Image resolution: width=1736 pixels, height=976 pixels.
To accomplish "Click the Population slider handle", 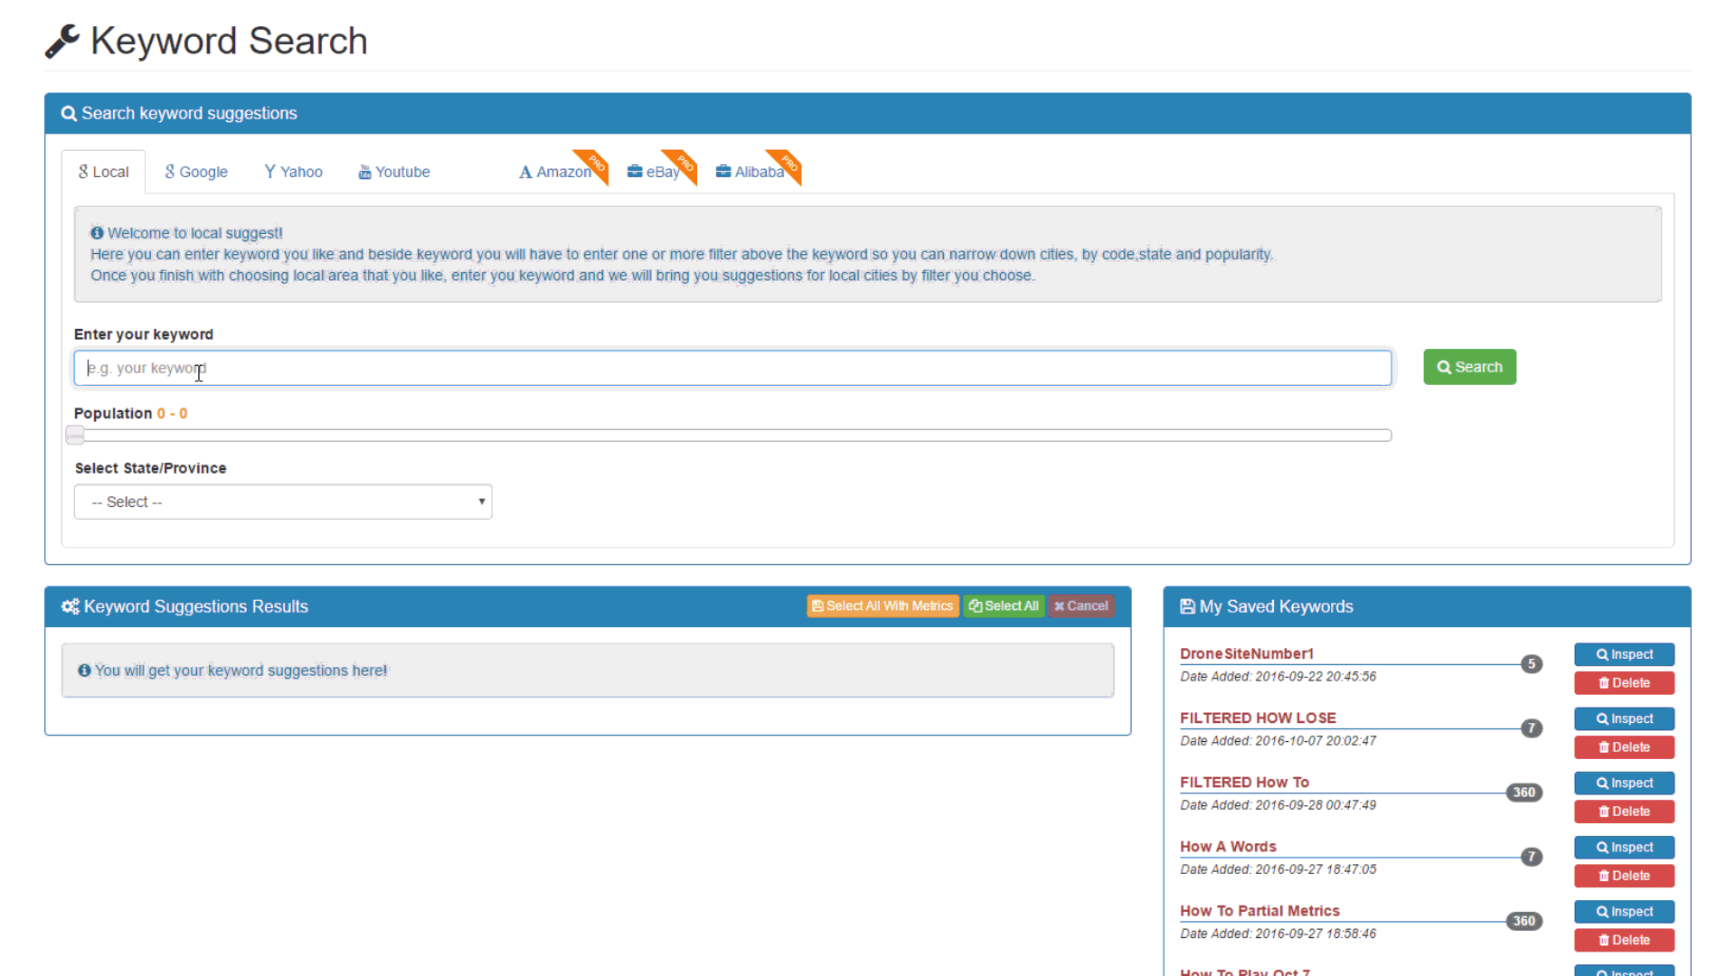I will point(75,436).
